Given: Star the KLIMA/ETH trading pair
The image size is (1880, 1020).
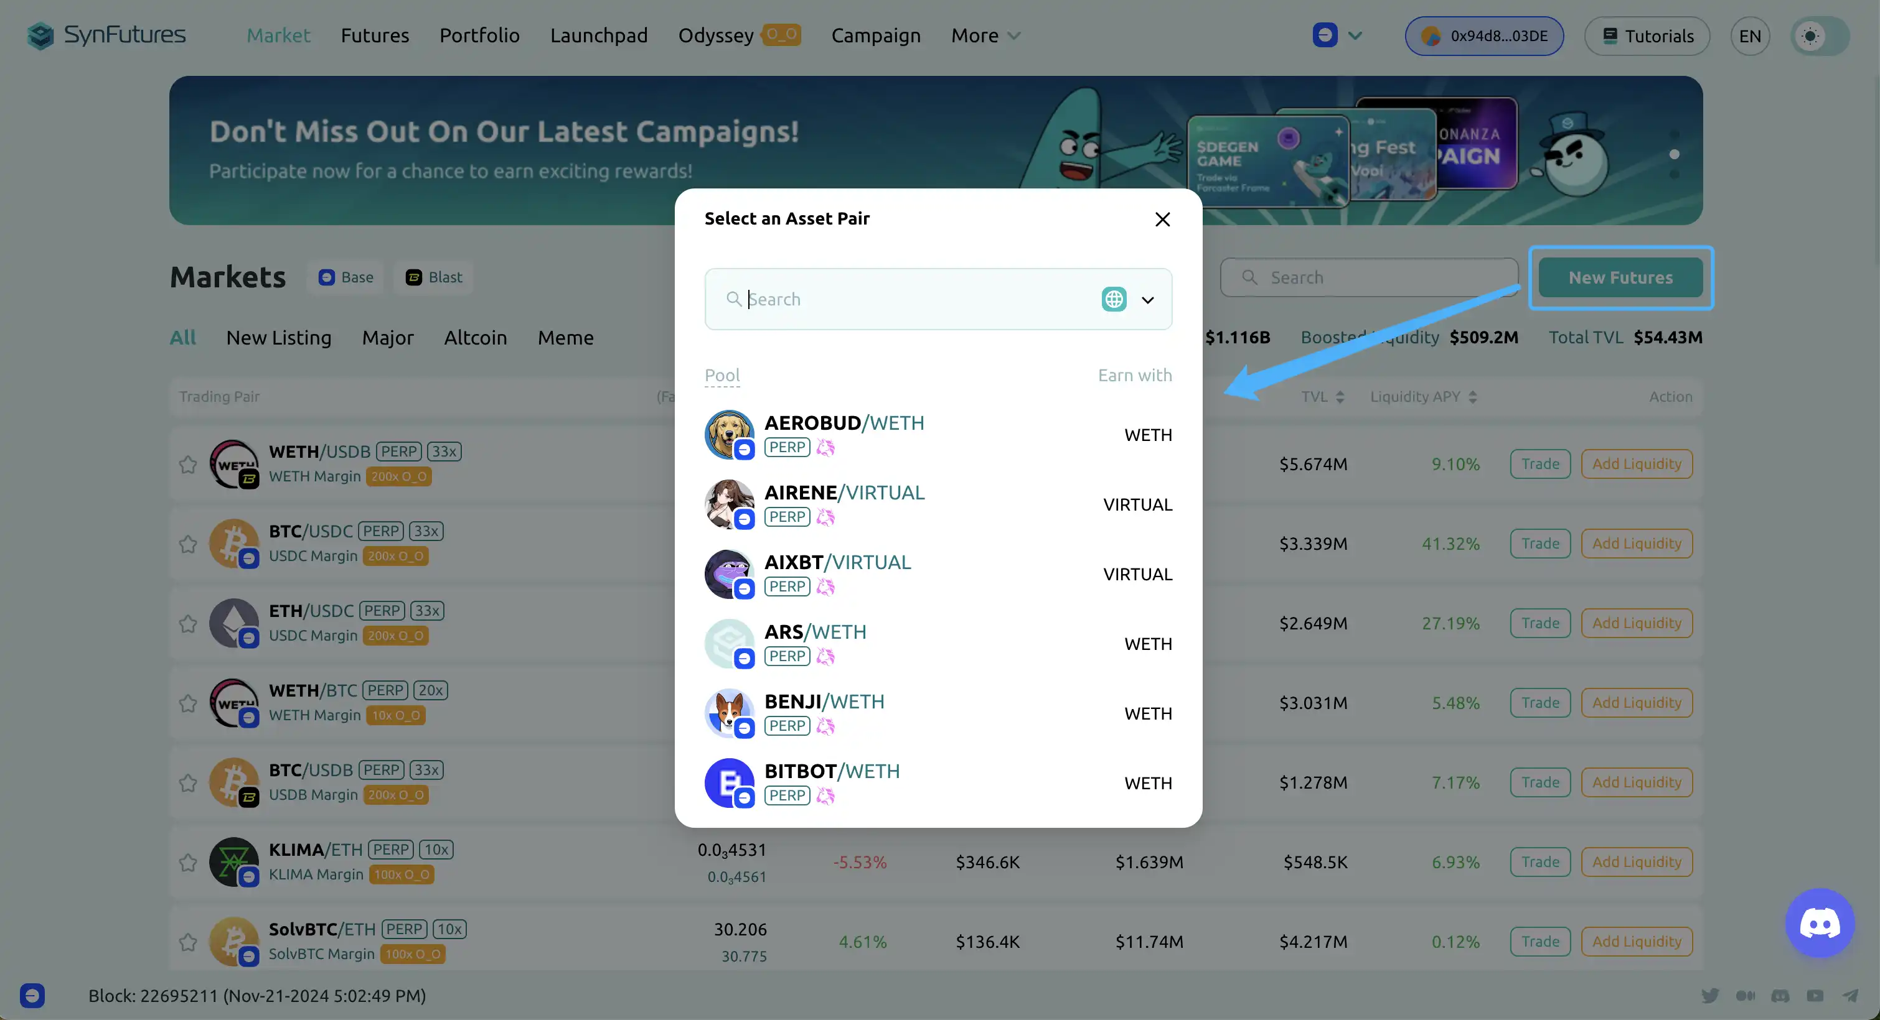Looking at the screenshot, I should (x=188, y=863).
